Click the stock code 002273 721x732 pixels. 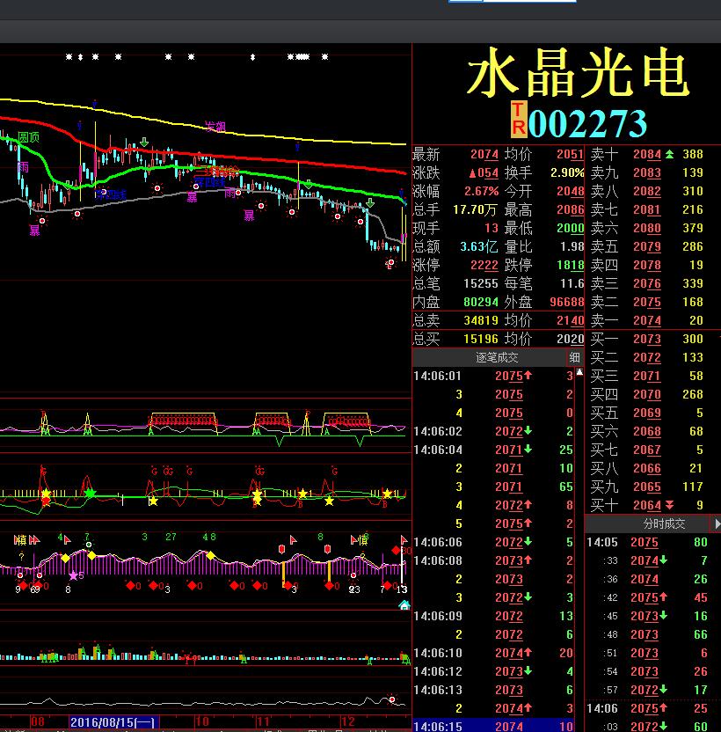click(x=587, y=123)
